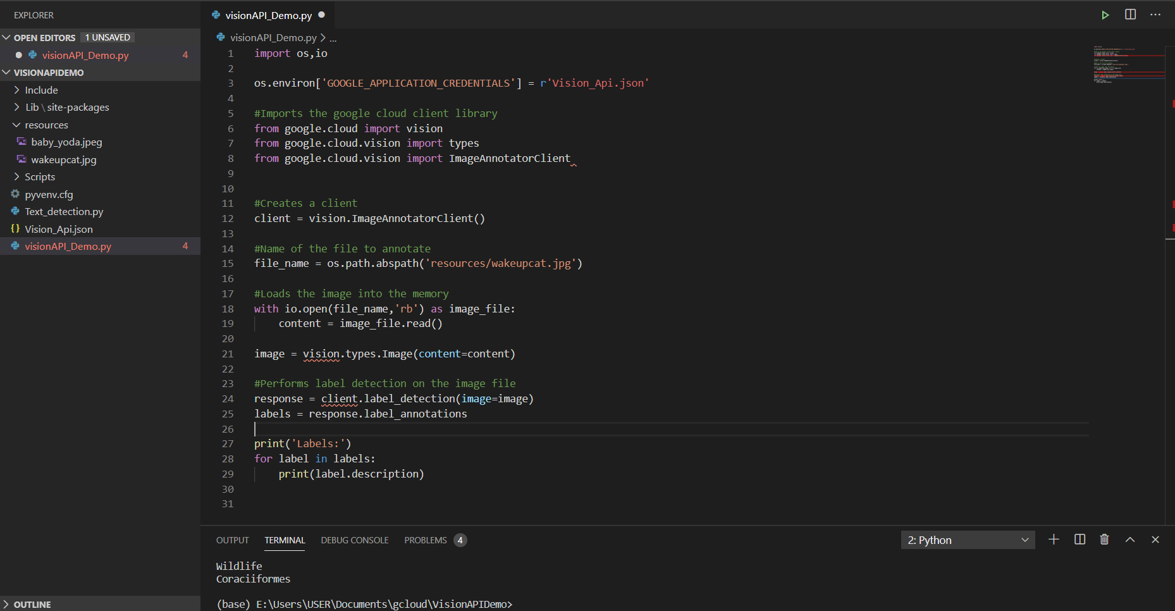Open the editor more actions ellipsis menu
The height and width of the screenshot is (611, 1175).
click(1155, 15)
